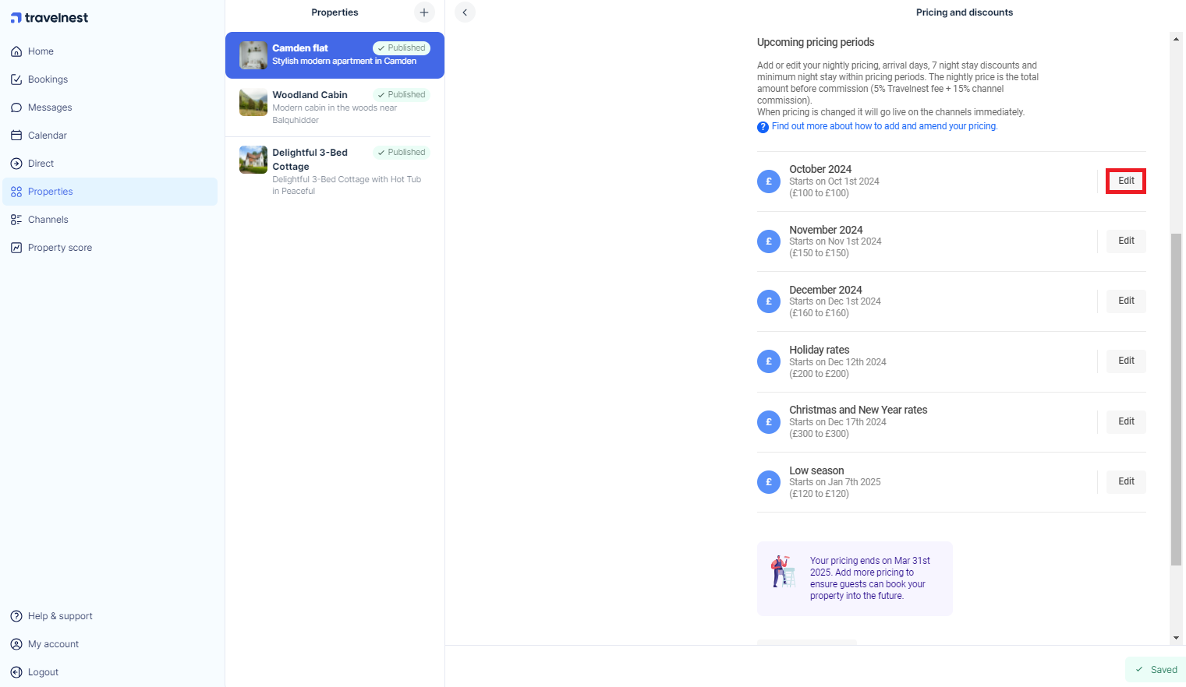Click pound icon for Christmas rates
Screen dimensions: 1186x687
pyautogui.click(x=769, y=422)
